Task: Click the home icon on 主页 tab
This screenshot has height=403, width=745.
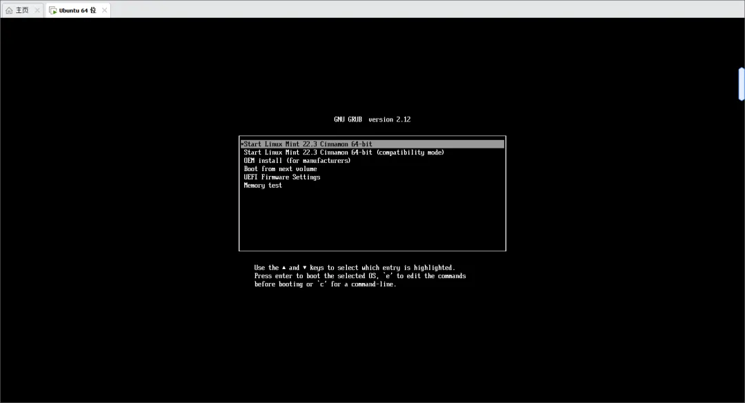Action: coord(9,10)
